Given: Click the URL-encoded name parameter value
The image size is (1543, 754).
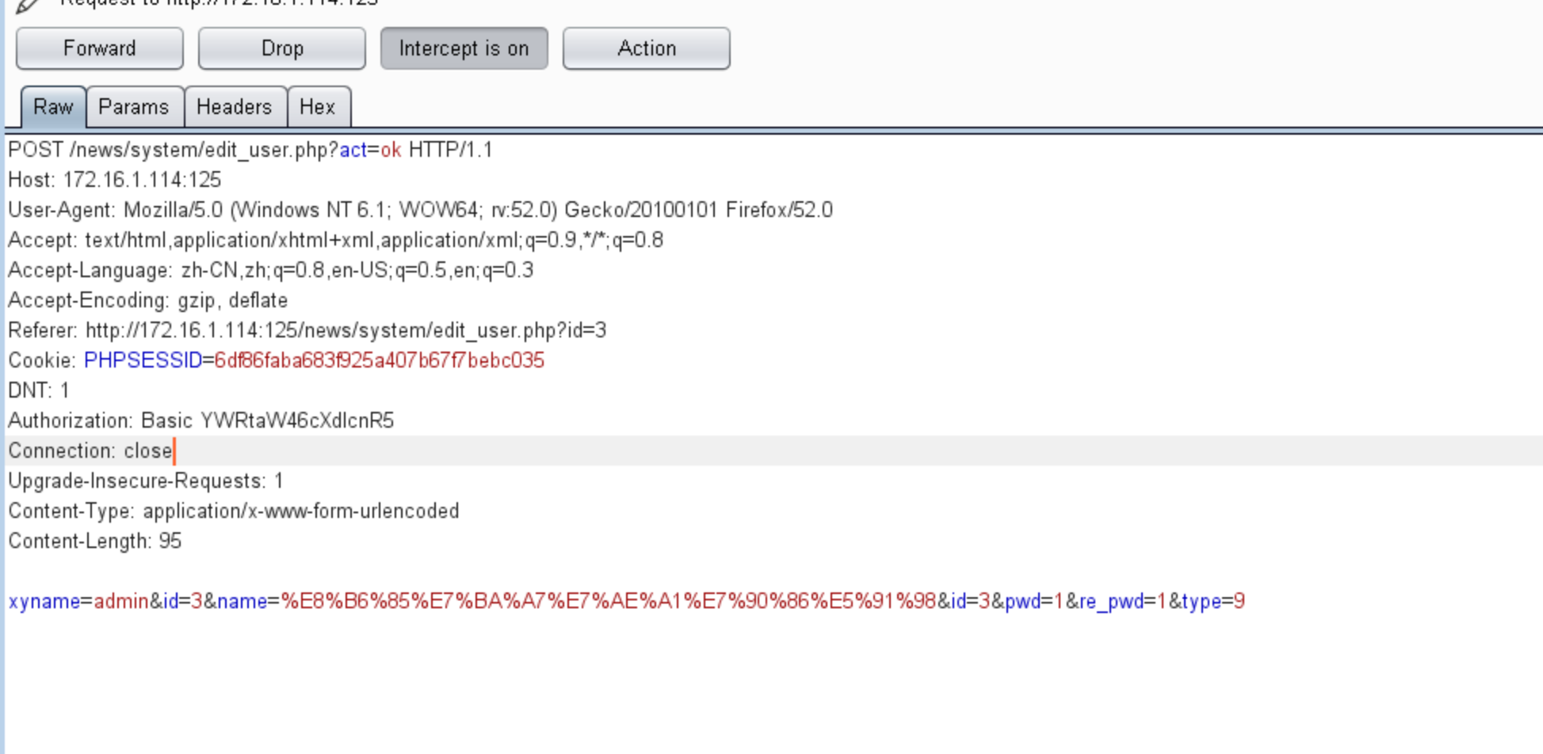Looking at the screenshot, I should (x=608, y=602).
